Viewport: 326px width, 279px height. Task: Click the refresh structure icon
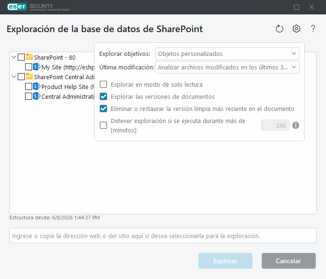(279, 29)
